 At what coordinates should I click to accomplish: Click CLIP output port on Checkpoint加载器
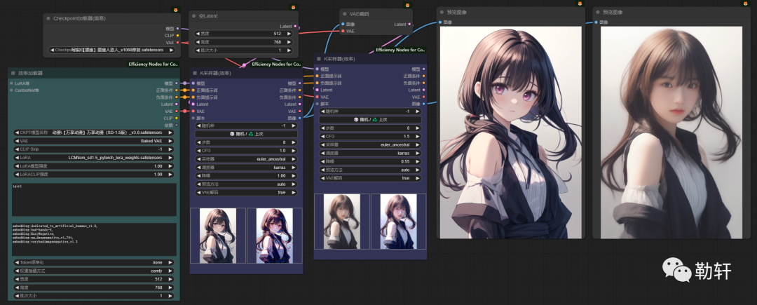pyautogui.click(x=177, y=35)
